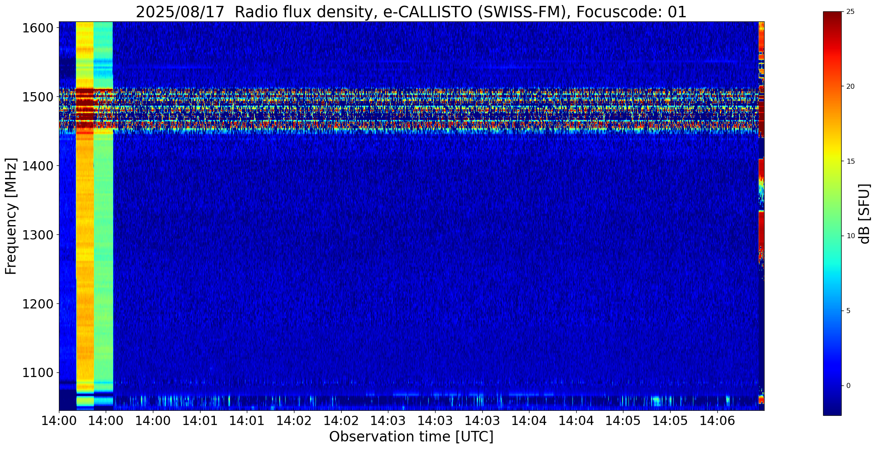
Task: Click the 1400 frequency tick label
Action: click(x=37, y=166)
